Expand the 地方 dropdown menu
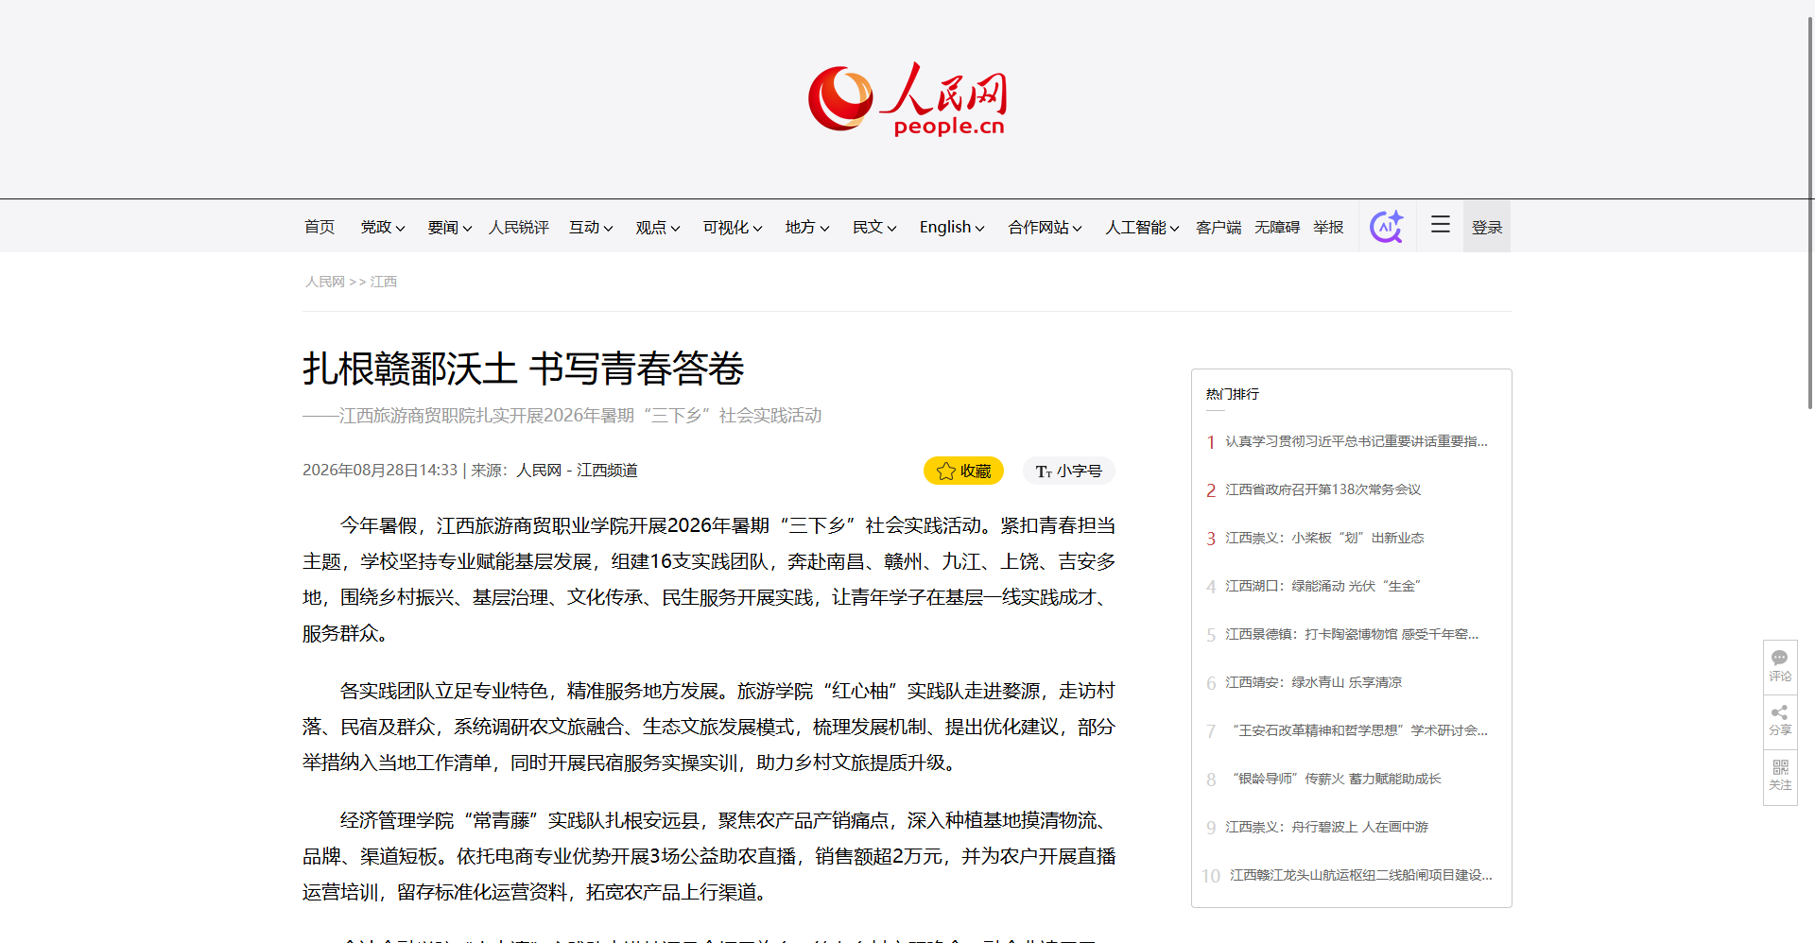Screen dimensions: 1815x943 pyautogui.click(x=807, y=227)
